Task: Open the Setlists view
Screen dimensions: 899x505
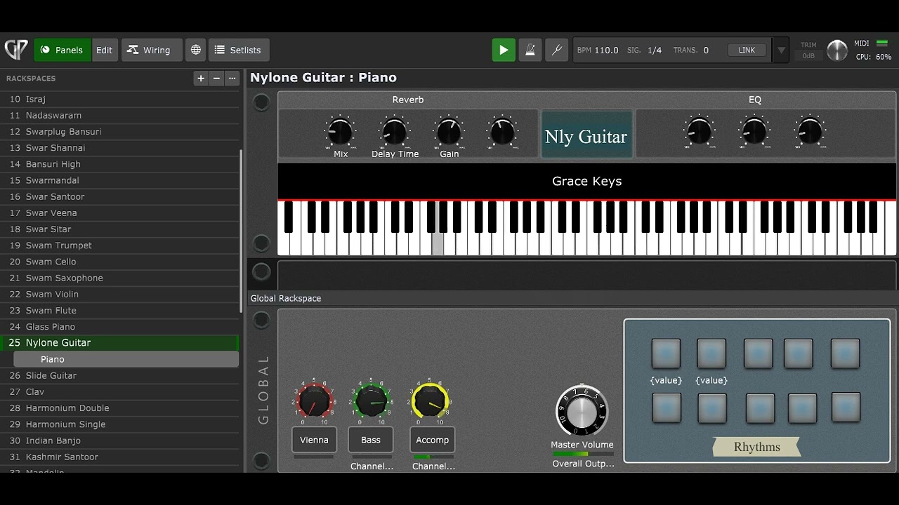Action: [x=239, y=50]
